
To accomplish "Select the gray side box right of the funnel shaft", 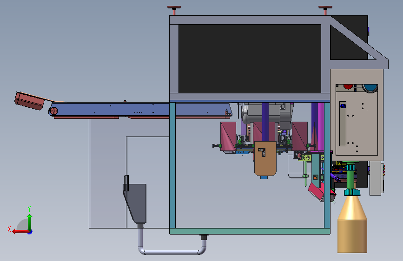I will coord(375,178).
